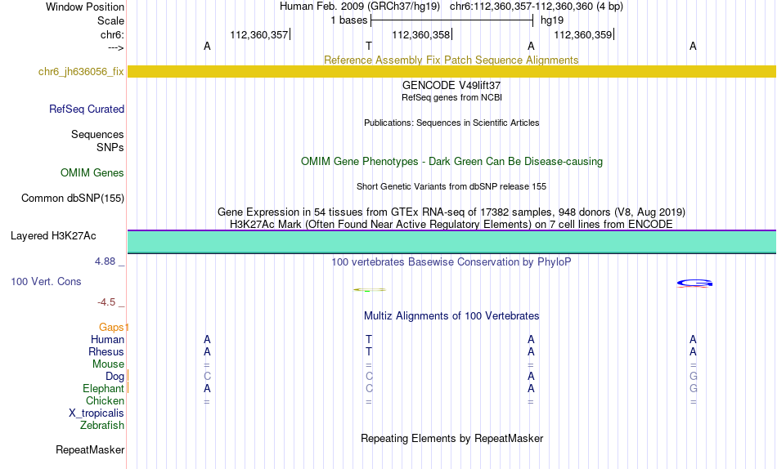Click the T base in the reference sequence row
Screen dimensions: 777x469
369,46
